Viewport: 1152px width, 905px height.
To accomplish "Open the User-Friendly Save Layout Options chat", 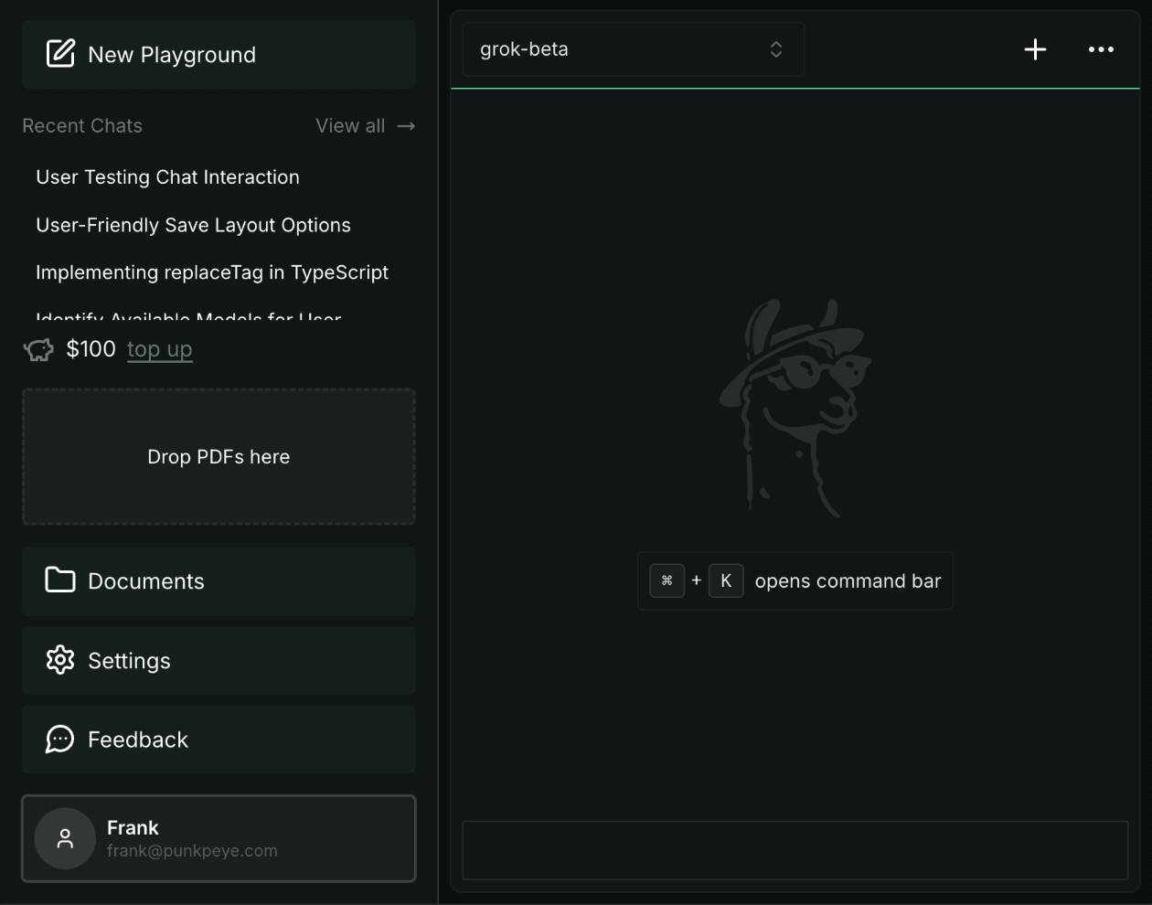I will [193, 225].
